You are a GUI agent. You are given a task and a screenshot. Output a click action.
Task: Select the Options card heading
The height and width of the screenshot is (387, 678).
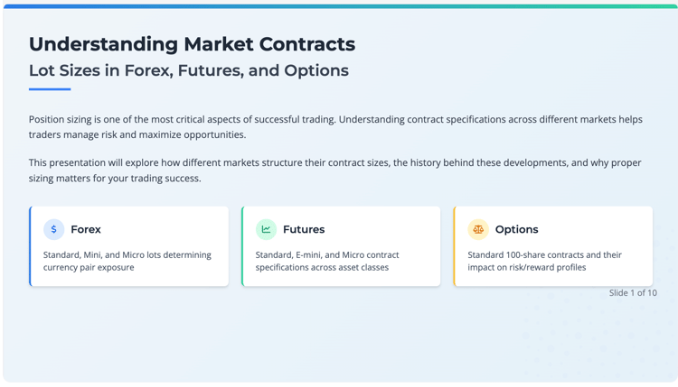point(516,229)
